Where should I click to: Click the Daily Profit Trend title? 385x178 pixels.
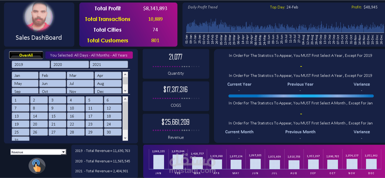pyautogui.click(x=203, y=7)
